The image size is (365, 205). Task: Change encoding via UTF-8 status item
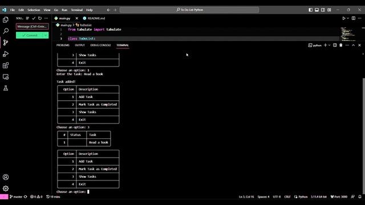[277, 196]
